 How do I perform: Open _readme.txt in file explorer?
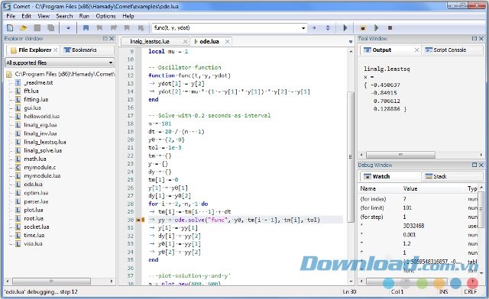(x=38, y=82)
